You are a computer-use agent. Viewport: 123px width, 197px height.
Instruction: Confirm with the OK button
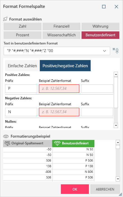pyautogui.click(x=75, y=189)
